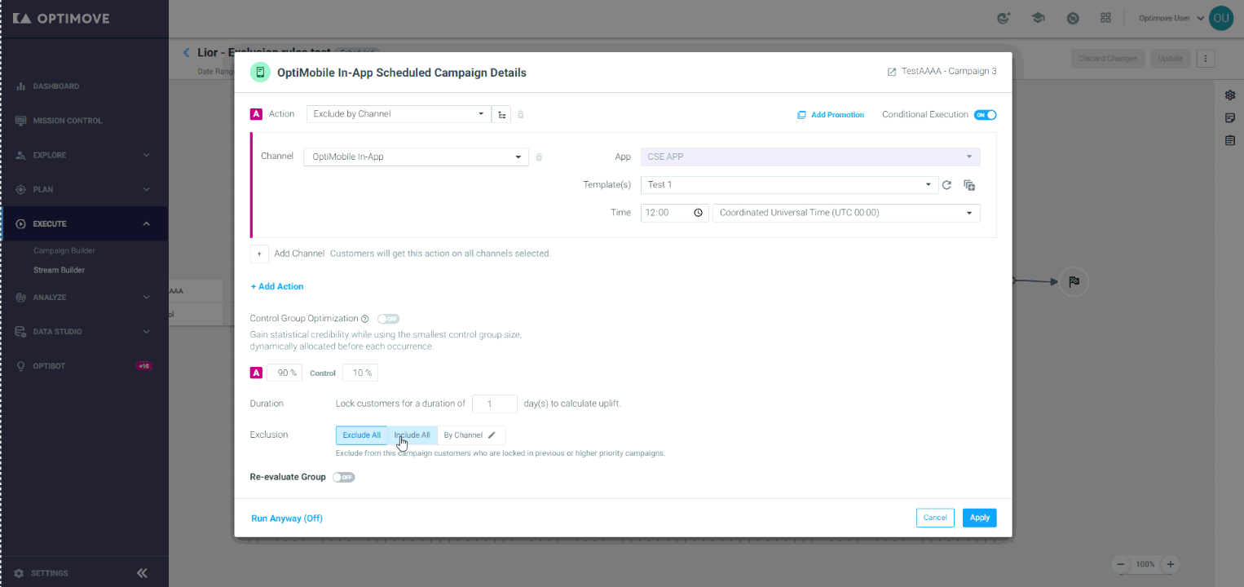Click the action tree icon next to Exclude by Channel
This screenshot has width=1244, height=587.
pos(502,114)
